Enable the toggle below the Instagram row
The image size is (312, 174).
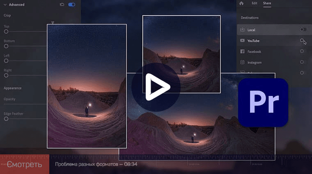[x=302, y=73]
